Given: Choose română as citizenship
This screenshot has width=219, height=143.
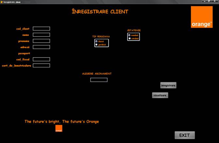Looking at the screenshot, I should [x=129, y=35].
